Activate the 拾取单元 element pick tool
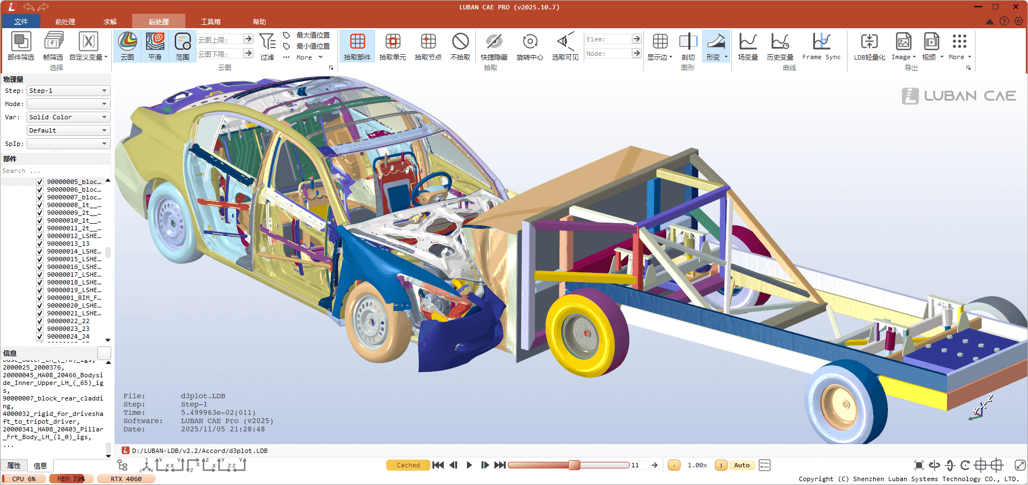1028x485 pixels. pyautogui.click(x=392, y=46)
